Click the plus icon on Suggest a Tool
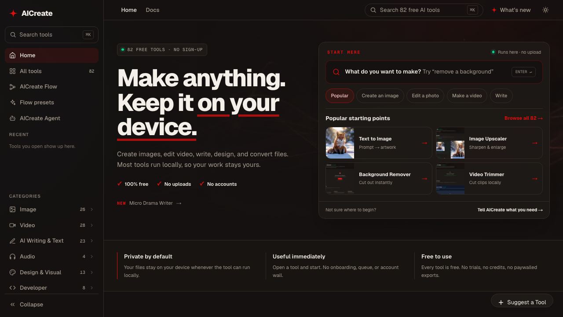563x317 pixels. pos(501,302)
